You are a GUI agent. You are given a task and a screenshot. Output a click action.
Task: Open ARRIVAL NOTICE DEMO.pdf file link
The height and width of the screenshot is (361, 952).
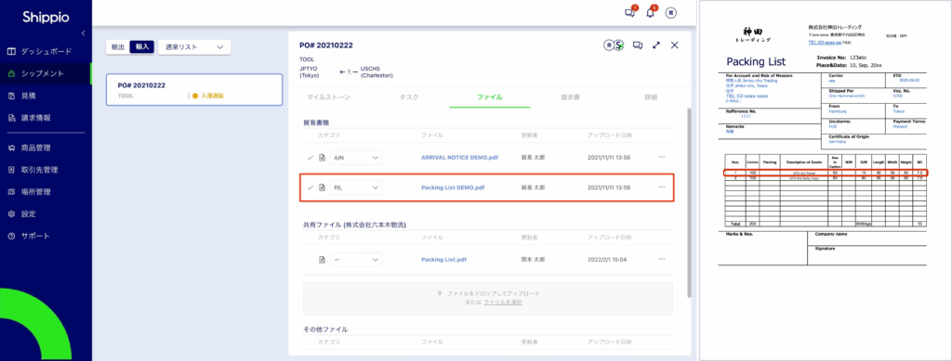(459, 158)
